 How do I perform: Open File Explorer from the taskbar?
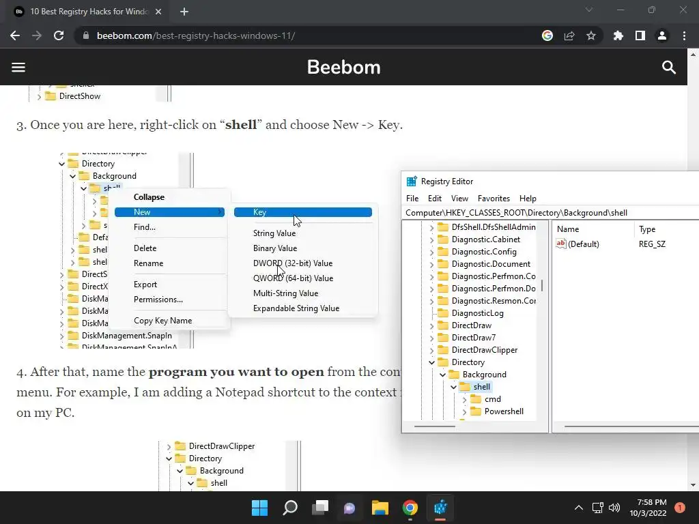tap(380, 508)
